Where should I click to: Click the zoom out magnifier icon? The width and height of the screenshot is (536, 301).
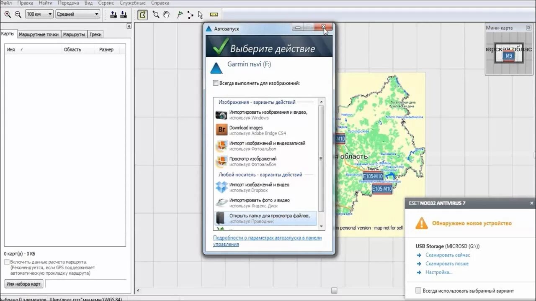tap(18, 14)
